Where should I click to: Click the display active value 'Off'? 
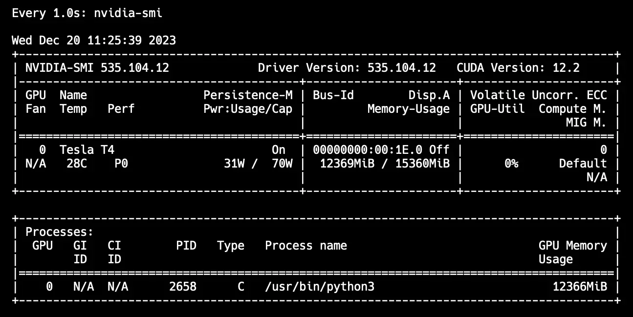[439, 149]
